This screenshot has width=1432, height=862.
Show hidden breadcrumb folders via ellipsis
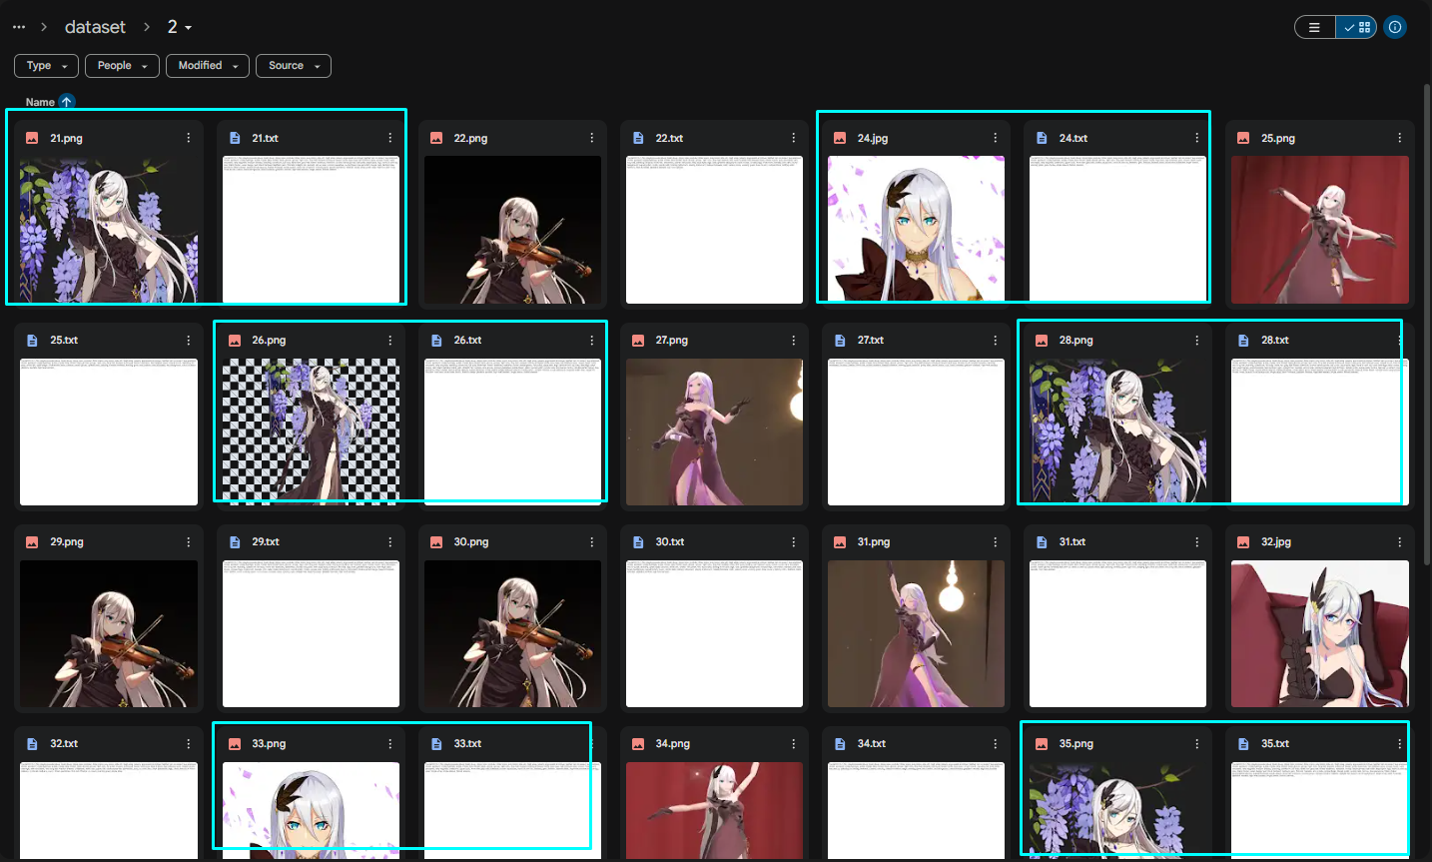click(19, 27)
